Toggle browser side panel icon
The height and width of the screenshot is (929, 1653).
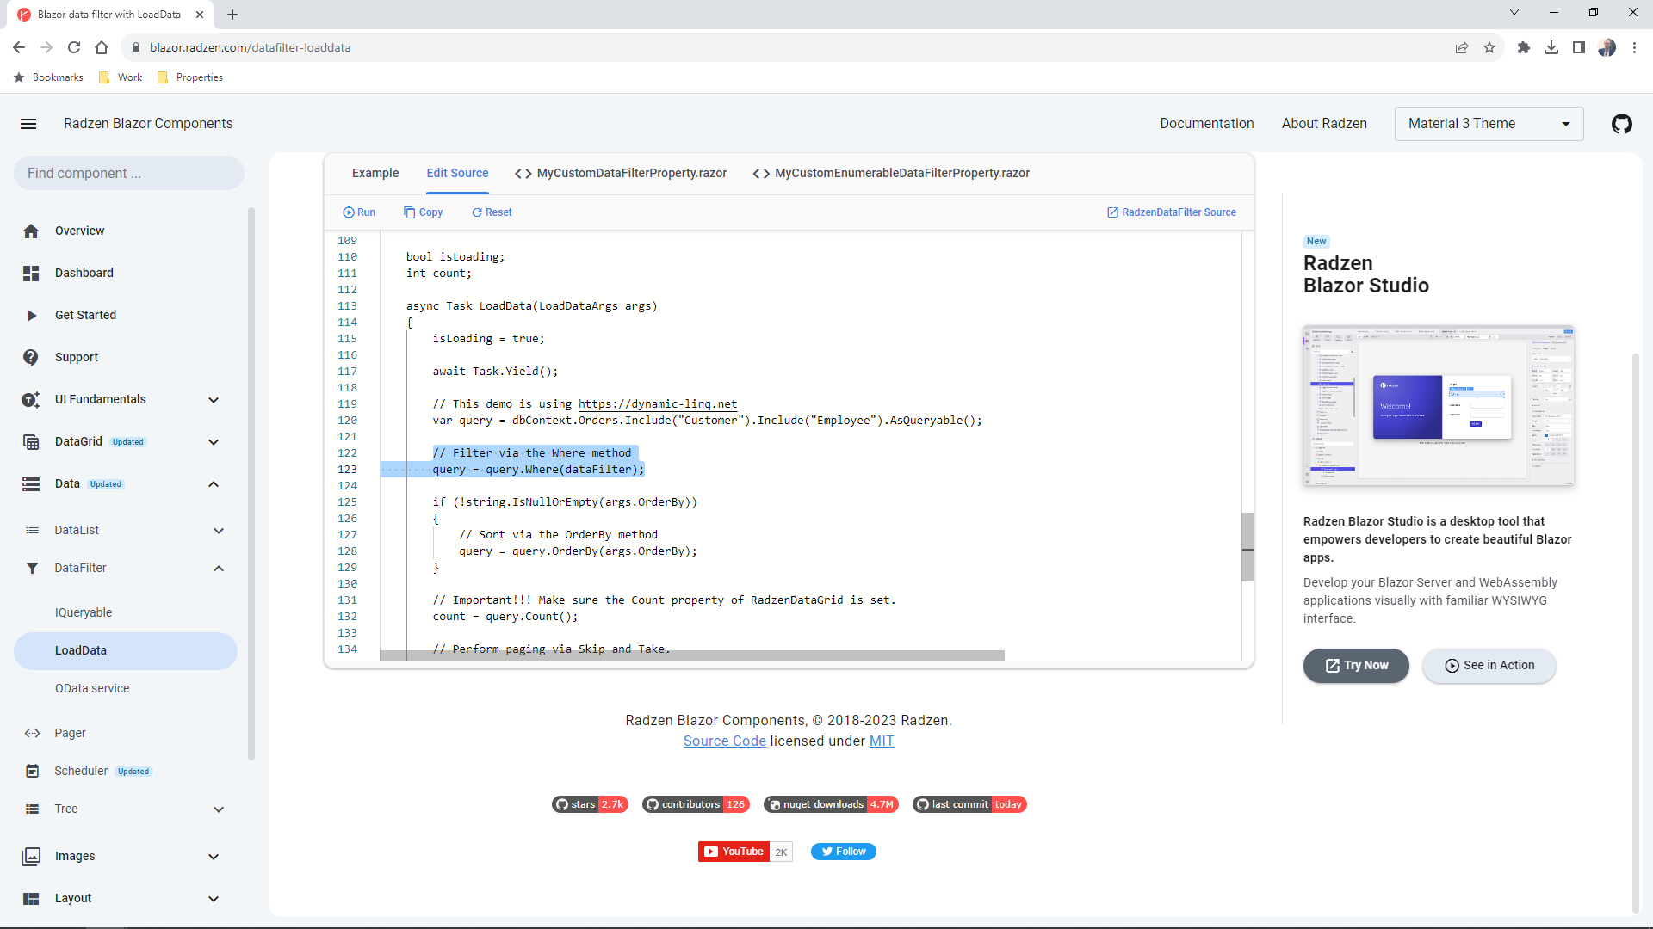click(1579, 47)
